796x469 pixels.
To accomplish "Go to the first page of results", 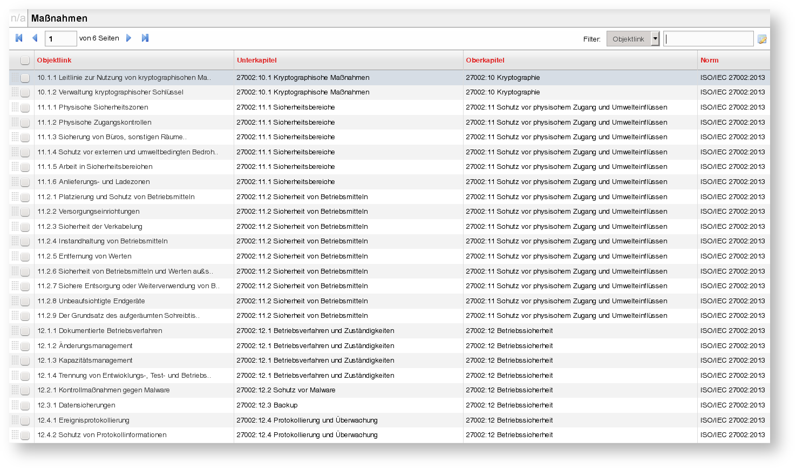I will (19, 38).
